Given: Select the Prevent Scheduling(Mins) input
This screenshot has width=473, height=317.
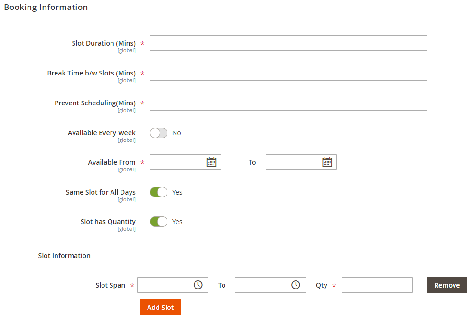Looking at the screenshot, I should (x=288, y=103).
